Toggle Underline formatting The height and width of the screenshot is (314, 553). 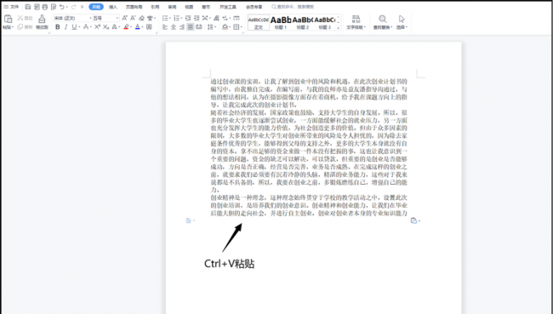[x=74, y=27]
